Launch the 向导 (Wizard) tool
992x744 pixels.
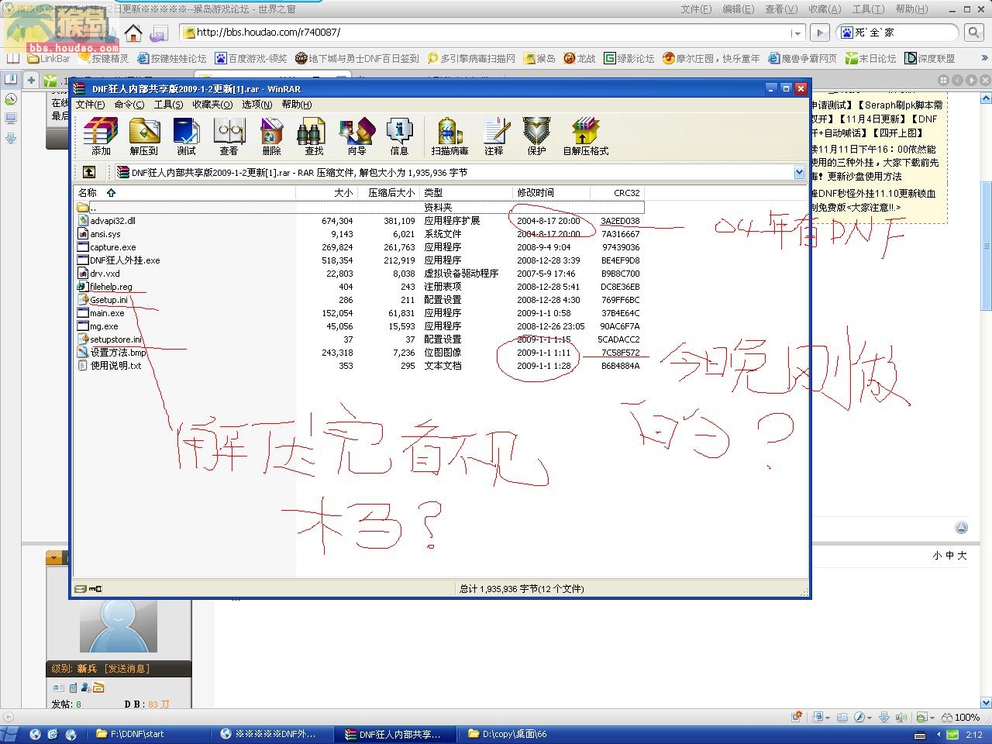(x=356, y=136)
